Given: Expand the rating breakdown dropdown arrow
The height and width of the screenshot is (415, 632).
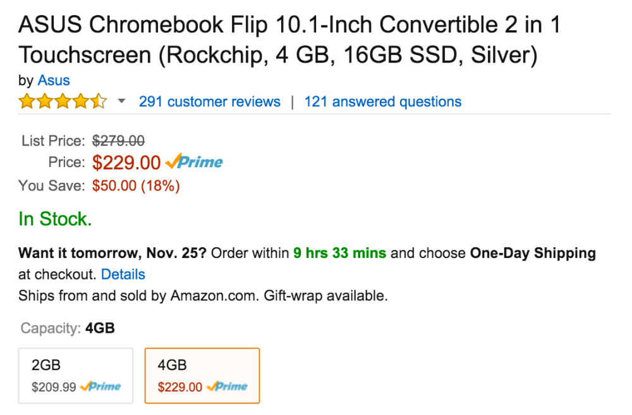Looking at the screenshot, I should tap(121, 102).
